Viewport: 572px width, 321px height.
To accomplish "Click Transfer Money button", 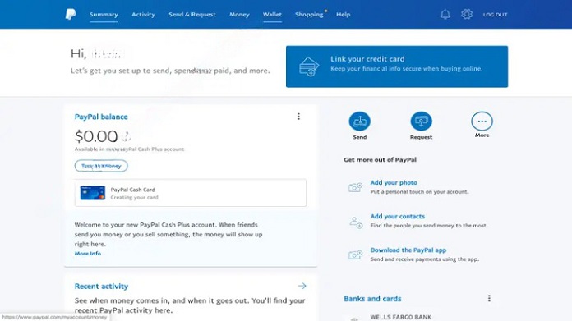I will pos(101,166).
